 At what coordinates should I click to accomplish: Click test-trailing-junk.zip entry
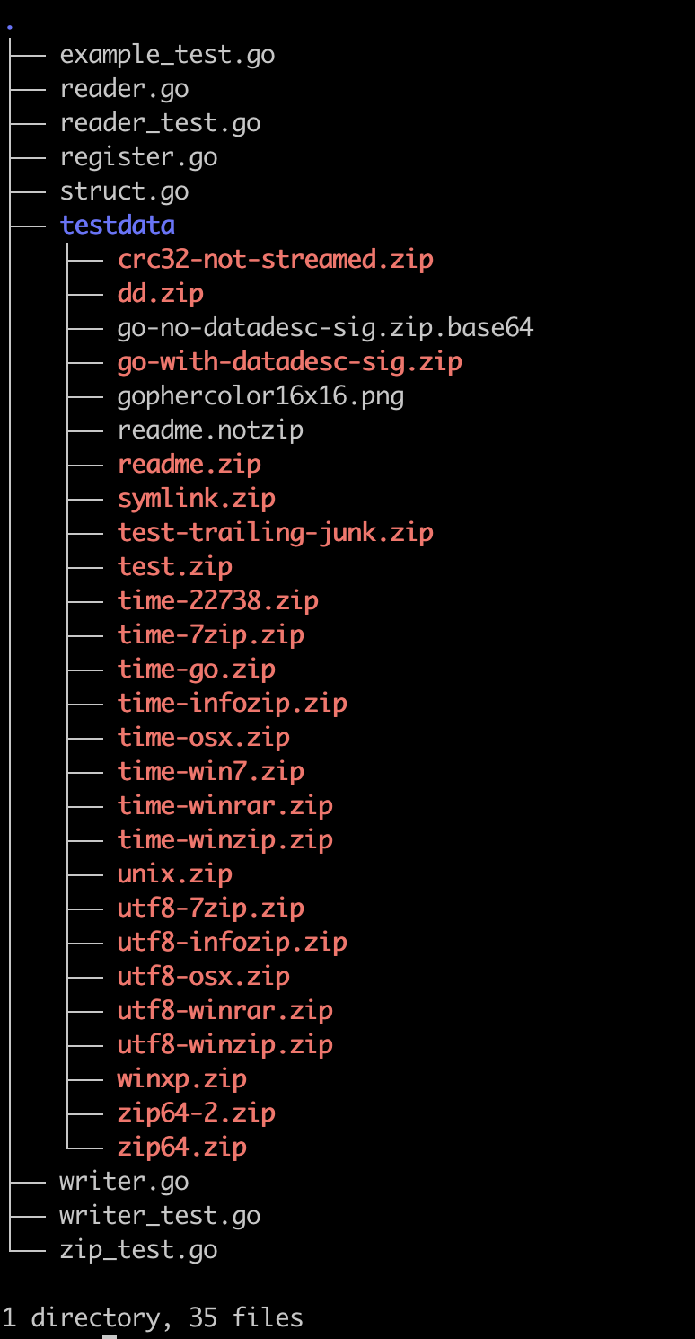click(275, 533)
